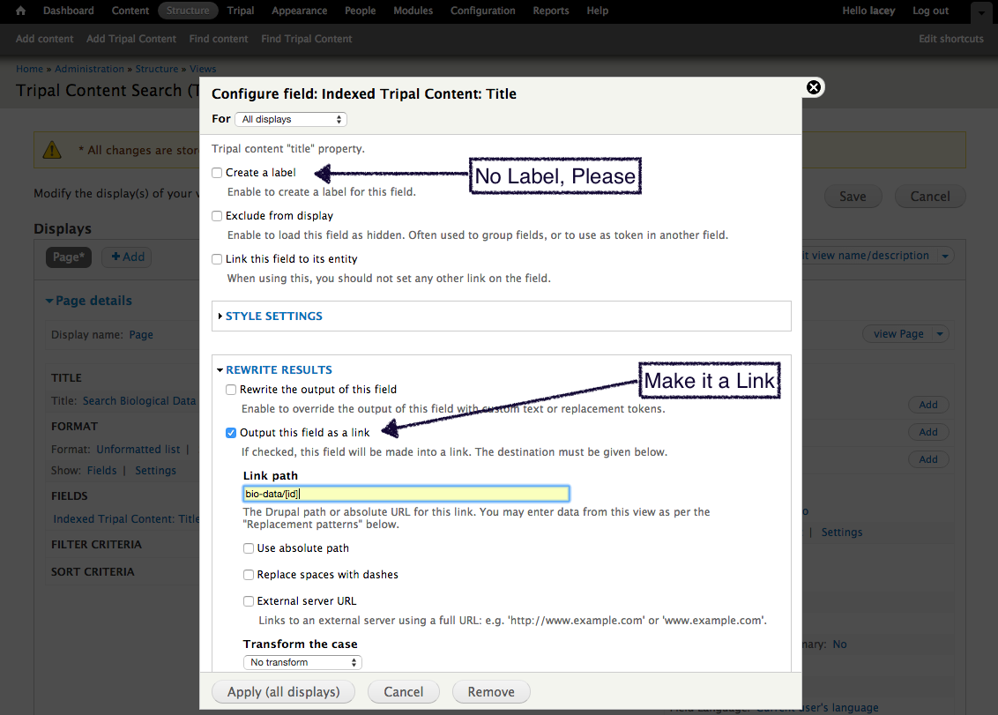The height and width of the screenshot is (715, 998).
Task: Toggle Link this field to its entity
Action: coord(217,259)
